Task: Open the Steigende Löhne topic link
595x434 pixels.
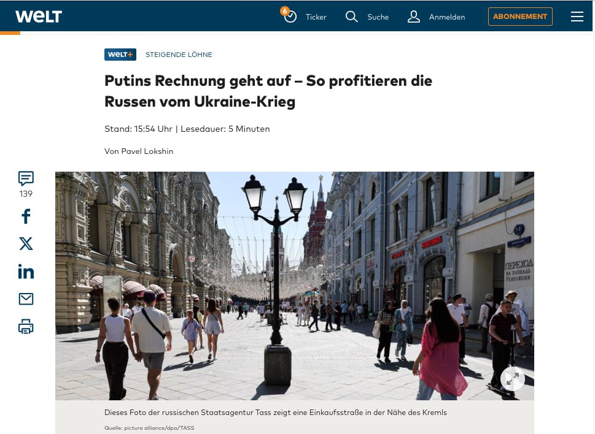Action: coord(179,55)
